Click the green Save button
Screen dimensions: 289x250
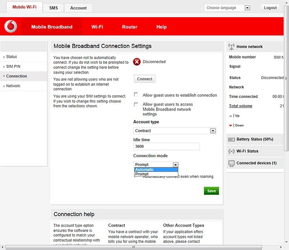(x=211, y=191)
